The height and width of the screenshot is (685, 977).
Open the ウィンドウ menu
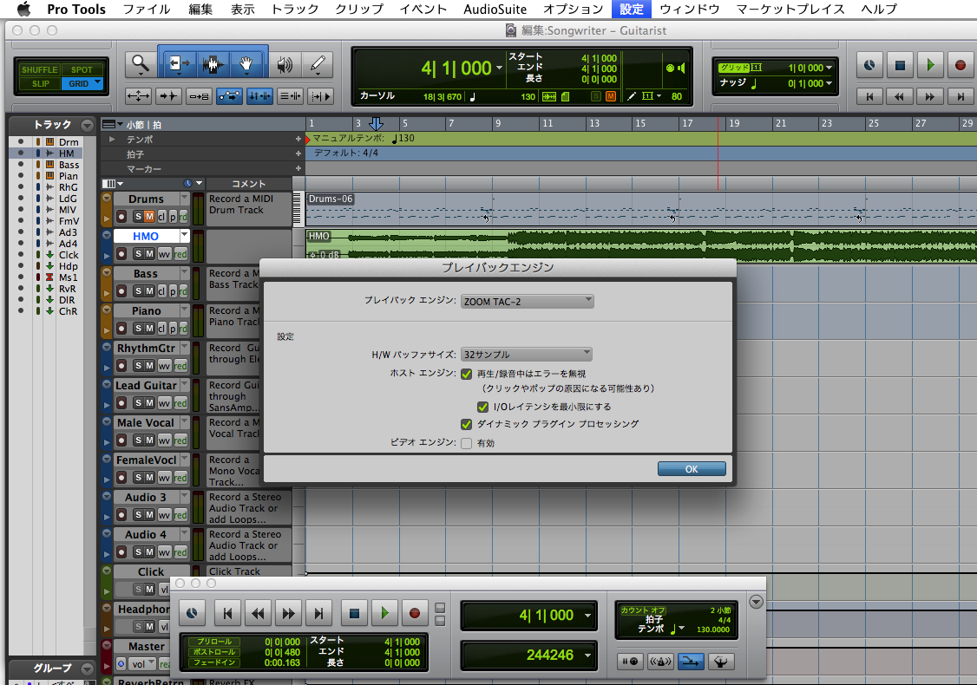[689, 10]
